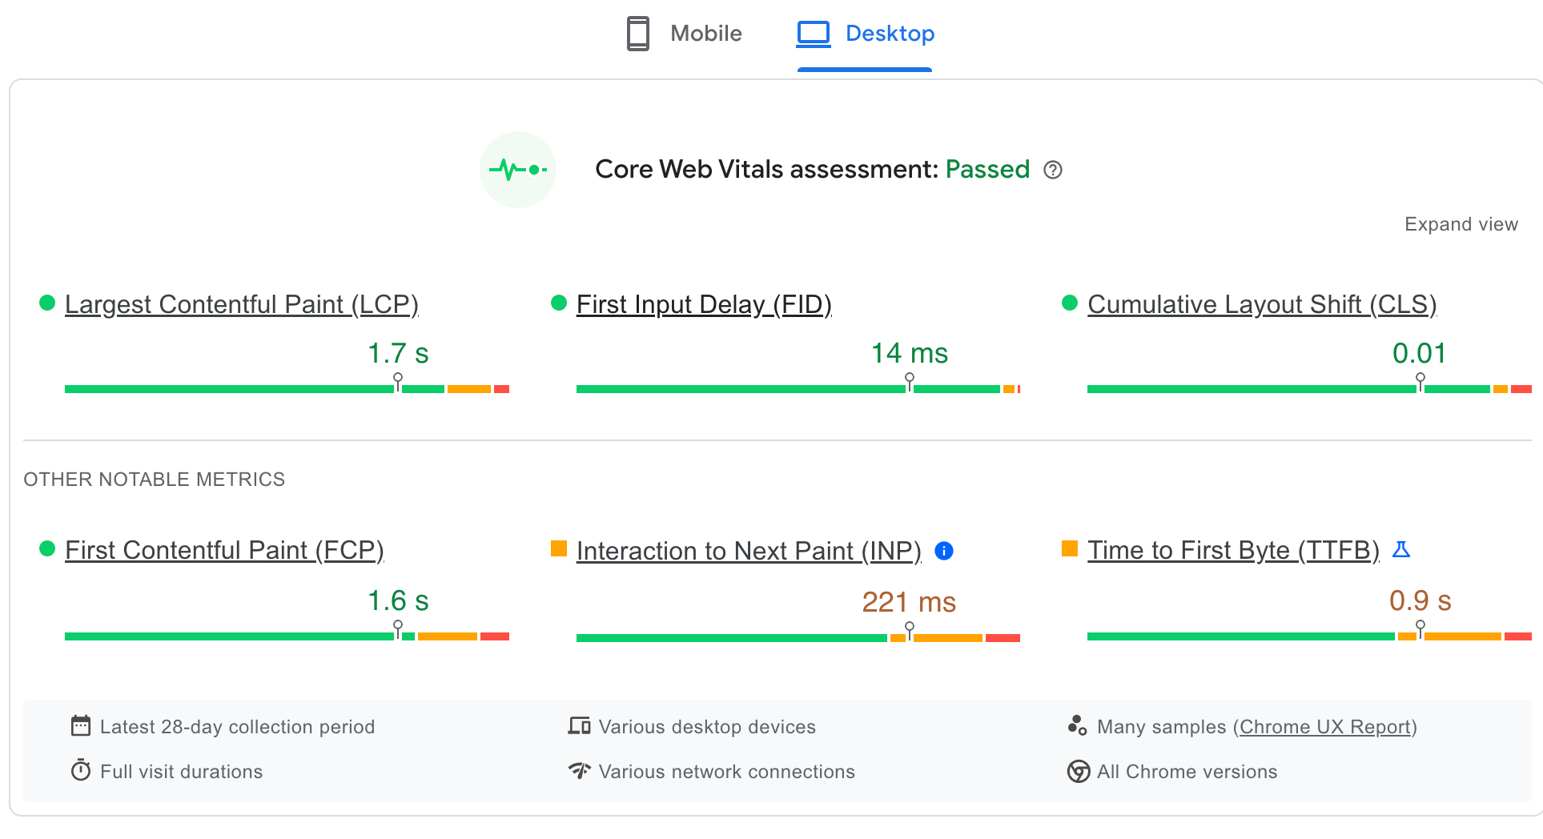
Task: Click Expand view
Action: click(1461, 224)
